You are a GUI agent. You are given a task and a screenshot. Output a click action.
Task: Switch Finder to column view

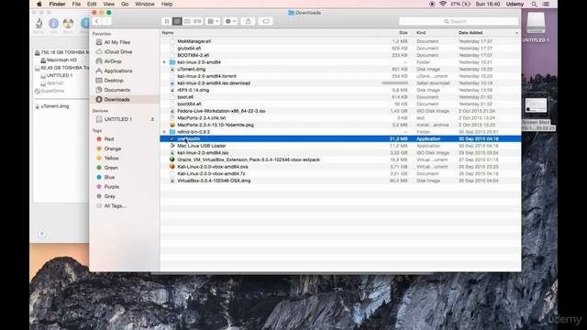click(x=187, y=21)
